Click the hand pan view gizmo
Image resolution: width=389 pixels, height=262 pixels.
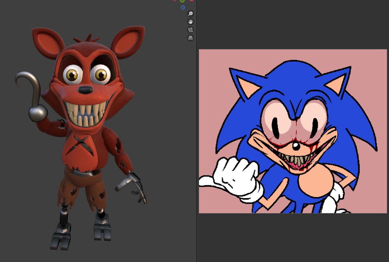[191, 22]
